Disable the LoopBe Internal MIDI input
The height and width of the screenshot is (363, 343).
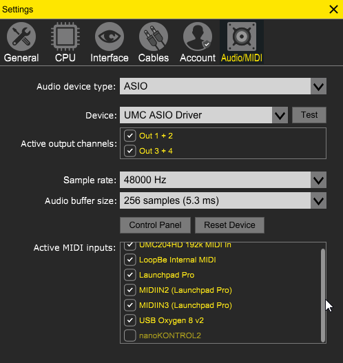coord(130,260)
